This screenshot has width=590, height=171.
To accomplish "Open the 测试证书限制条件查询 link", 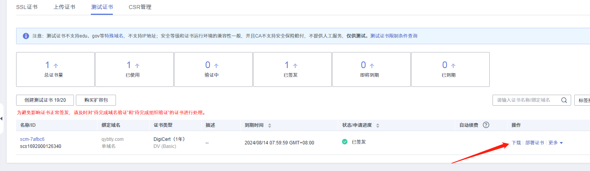I will pyautogui.click(x=393, y=36).
